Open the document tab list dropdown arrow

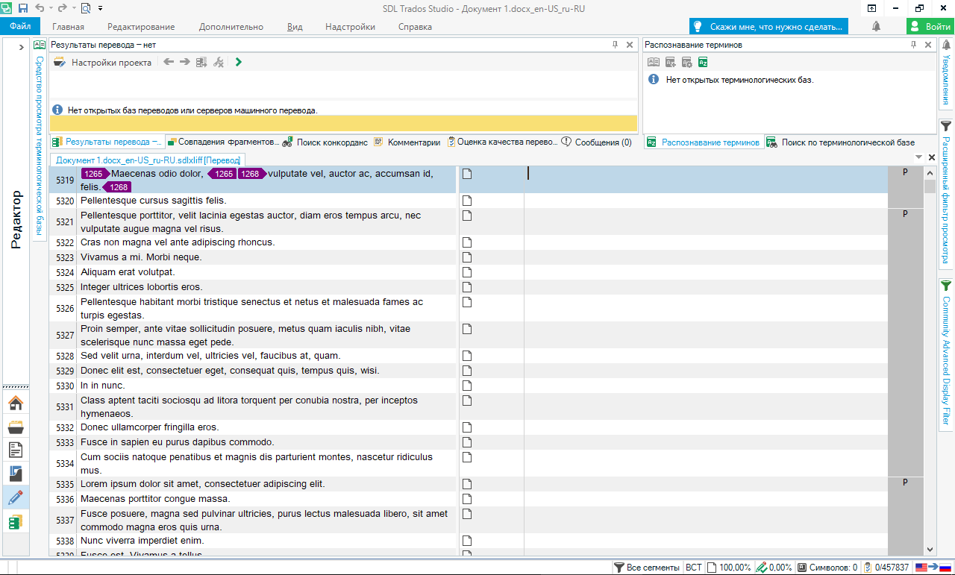click(x=918, y=158)
